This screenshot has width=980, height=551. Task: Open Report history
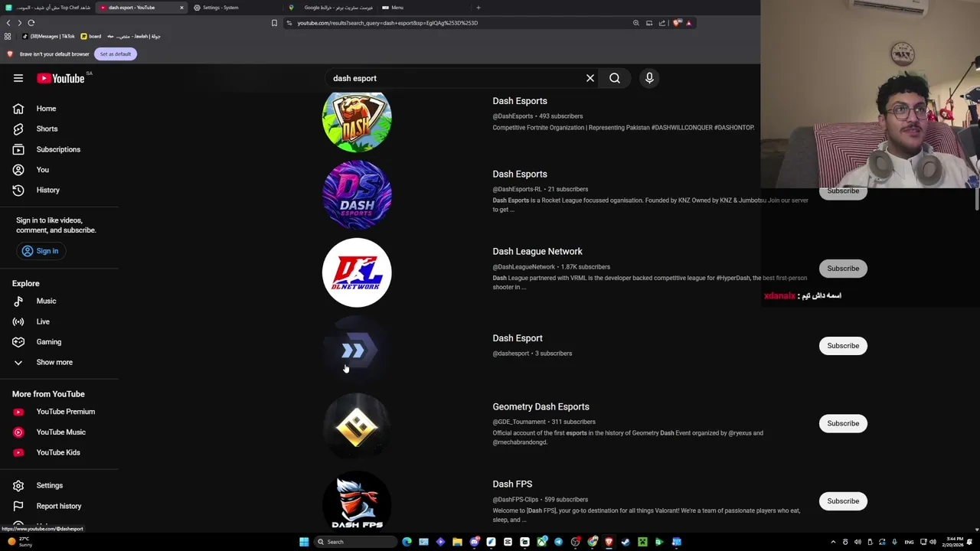pyautogui.click(x=60, y=506)
